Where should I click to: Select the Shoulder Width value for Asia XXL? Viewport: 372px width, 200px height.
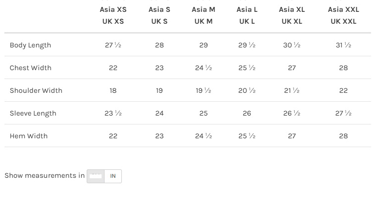tap(343, 91)
